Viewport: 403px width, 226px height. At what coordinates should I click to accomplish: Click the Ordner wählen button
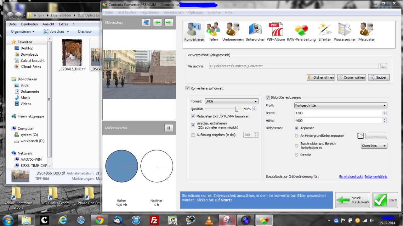pyautogui.click(x=351, y=77)
